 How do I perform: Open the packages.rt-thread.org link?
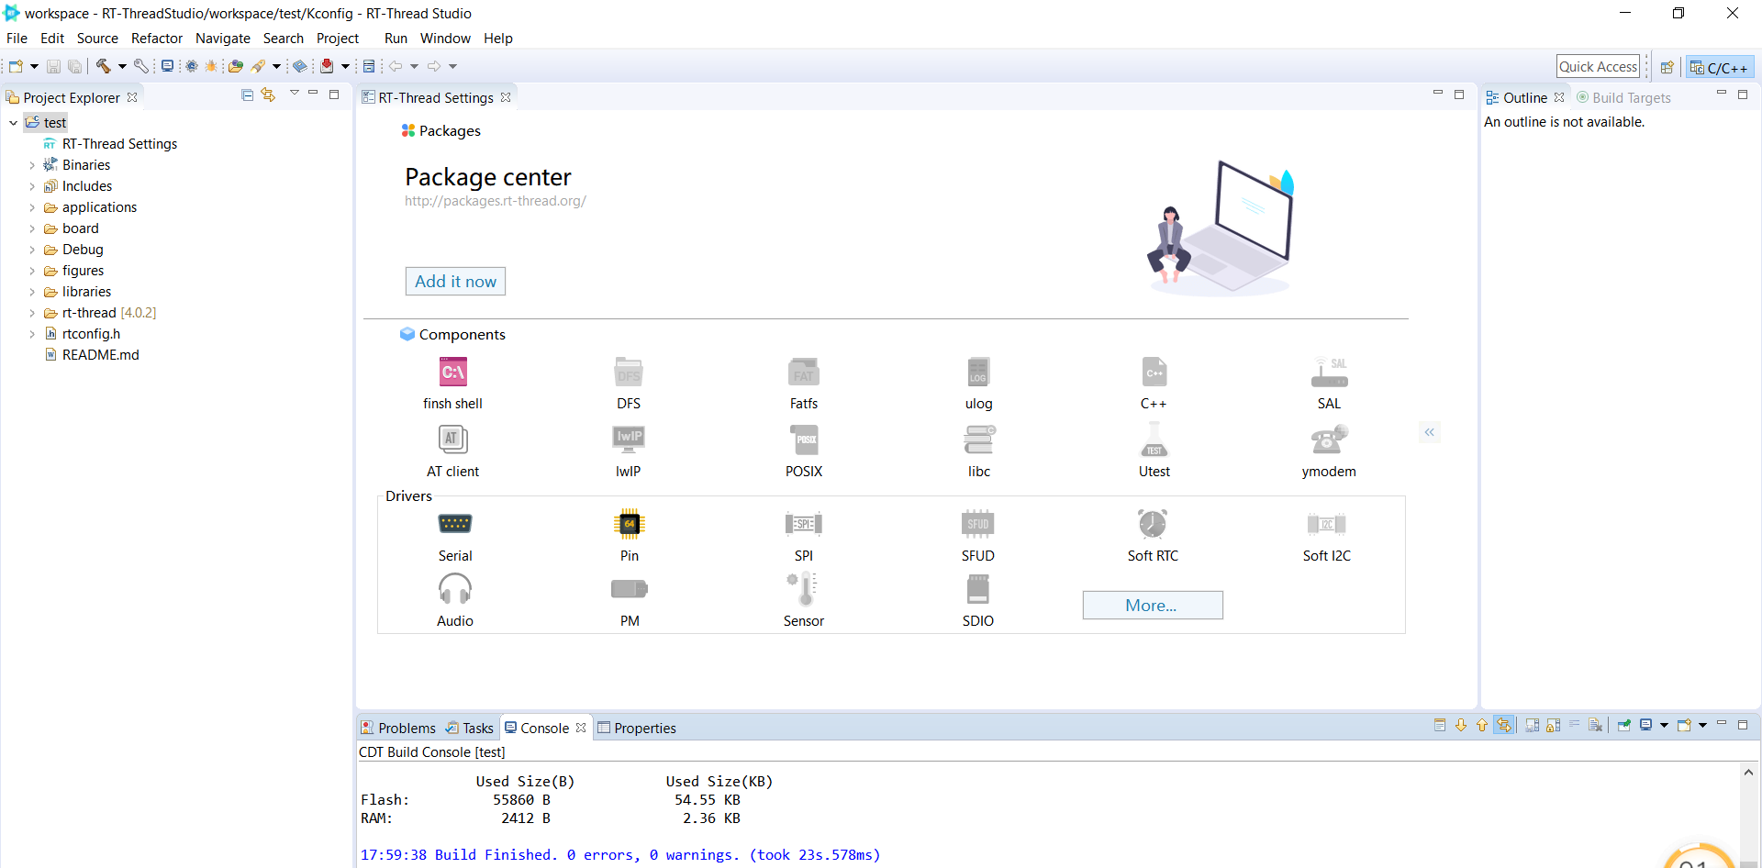[496, 201]
